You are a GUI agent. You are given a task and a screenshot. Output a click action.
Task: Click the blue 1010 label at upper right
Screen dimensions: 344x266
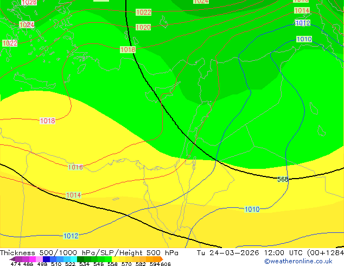pyautogui.click(x=304, y=39)
